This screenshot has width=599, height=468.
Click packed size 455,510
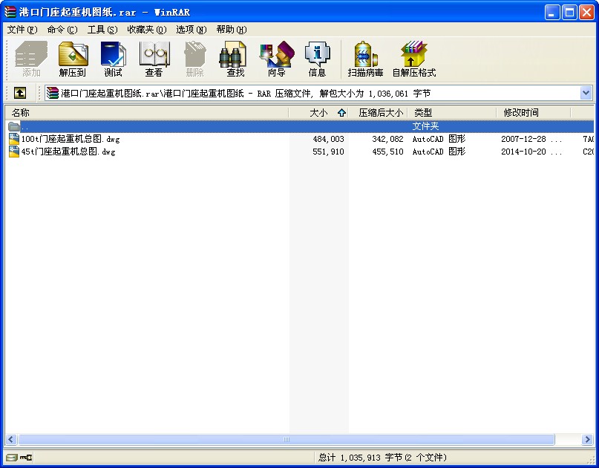point(387,152)
